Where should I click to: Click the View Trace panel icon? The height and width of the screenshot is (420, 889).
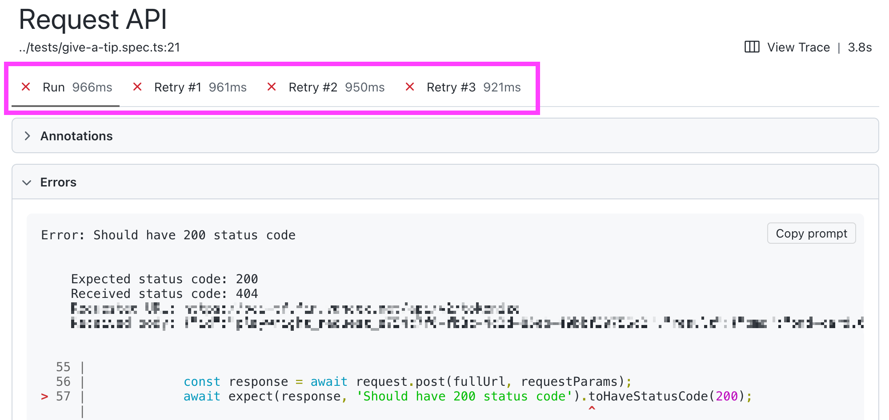(752, 47)
